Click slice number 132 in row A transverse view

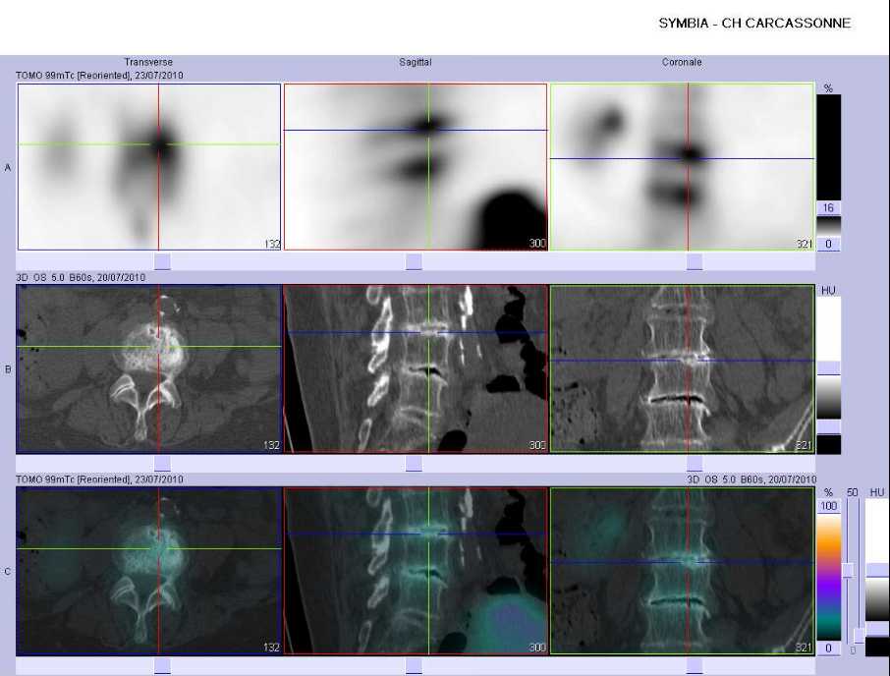[272, 244]
